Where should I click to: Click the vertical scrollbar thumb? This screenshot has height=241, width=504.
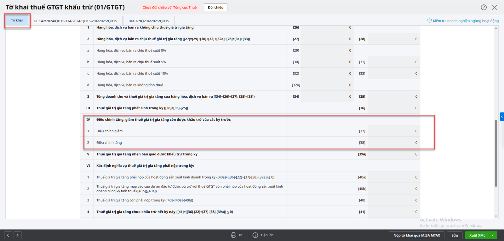coord(496,153)
